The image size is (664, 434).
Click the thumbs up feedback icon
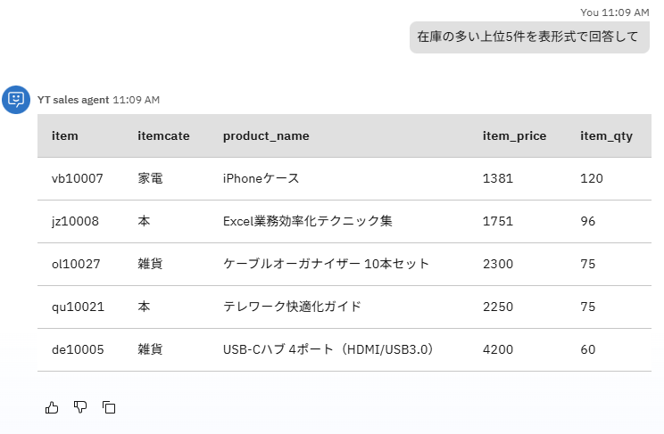click(52, 407)
